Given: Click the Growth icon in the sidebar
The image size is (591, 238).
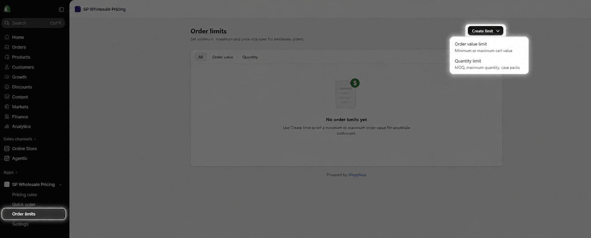Looking at the screenshot, I should 7,77.
